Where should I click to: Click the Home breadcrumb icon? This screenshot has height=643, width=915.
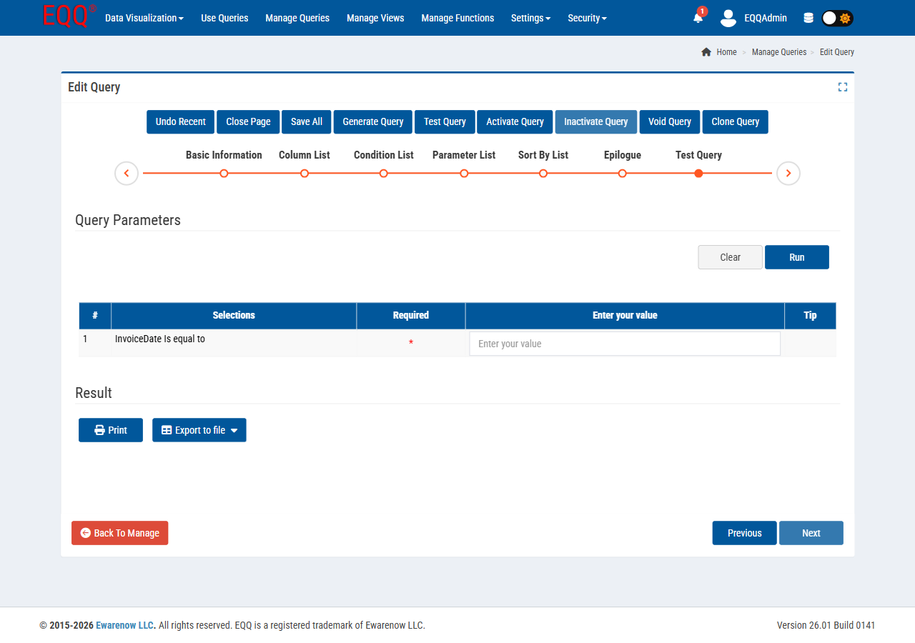pyautogui.click(x=706, y=51)
